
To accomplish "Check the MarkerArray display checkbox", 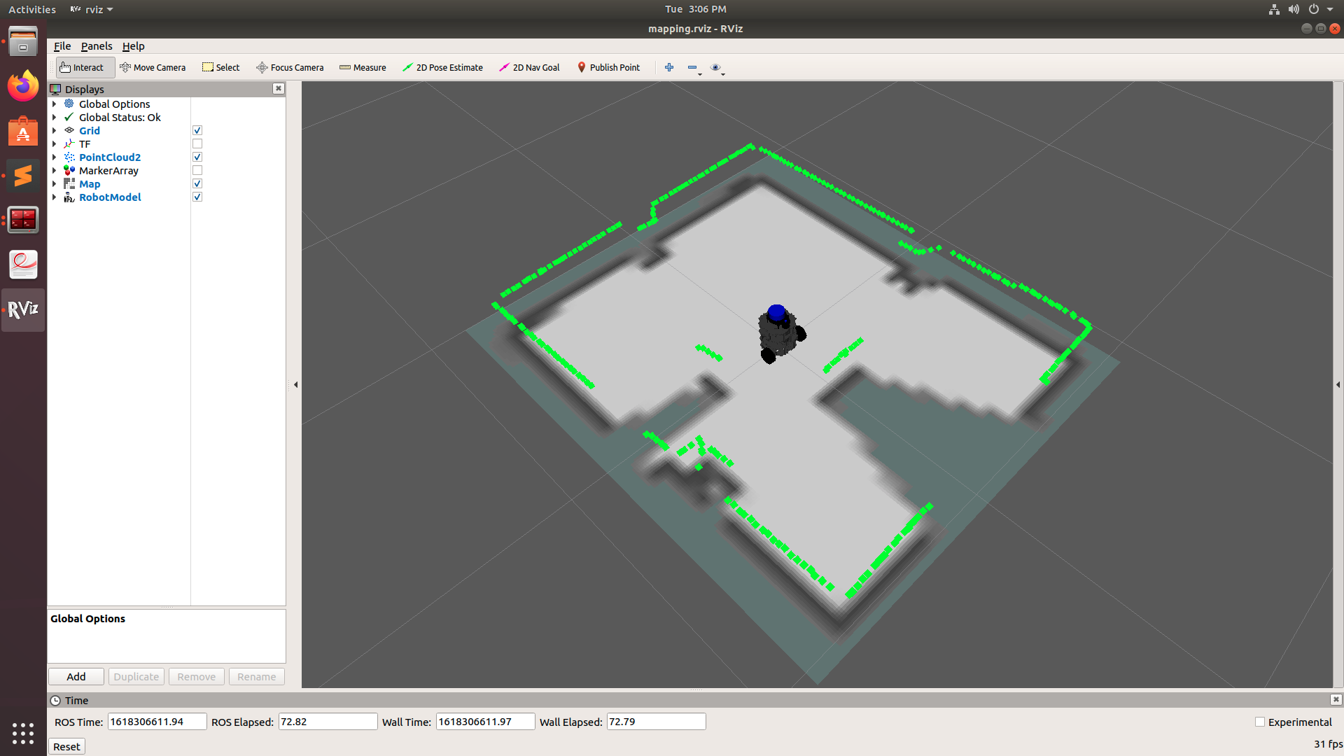I will tap(197, 171).
